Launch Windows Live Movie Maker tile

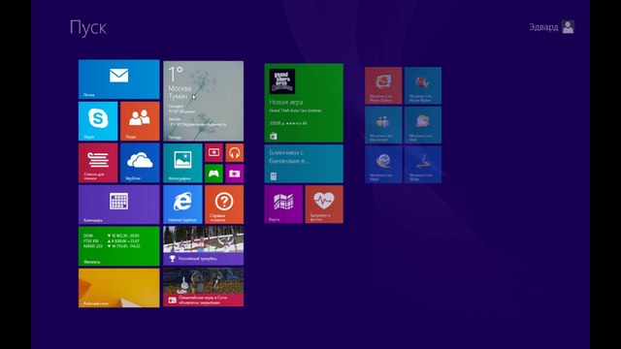(x=423, y=85)
